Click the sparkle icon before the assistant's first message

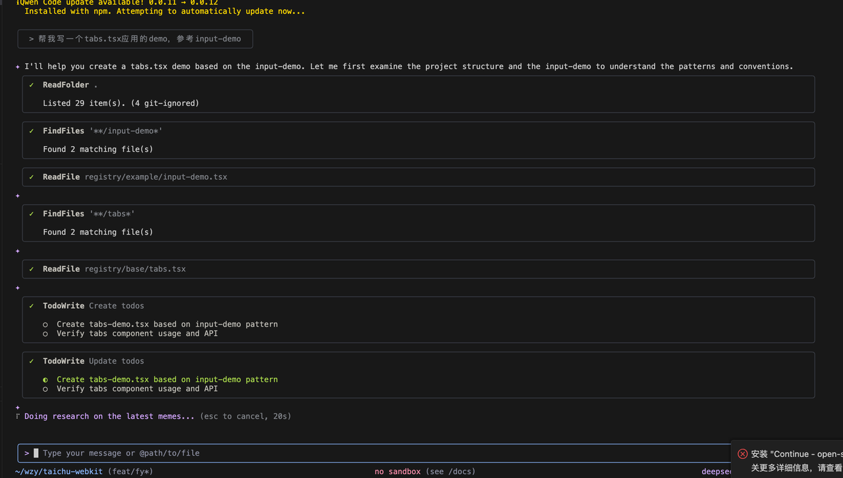(18, 66)
